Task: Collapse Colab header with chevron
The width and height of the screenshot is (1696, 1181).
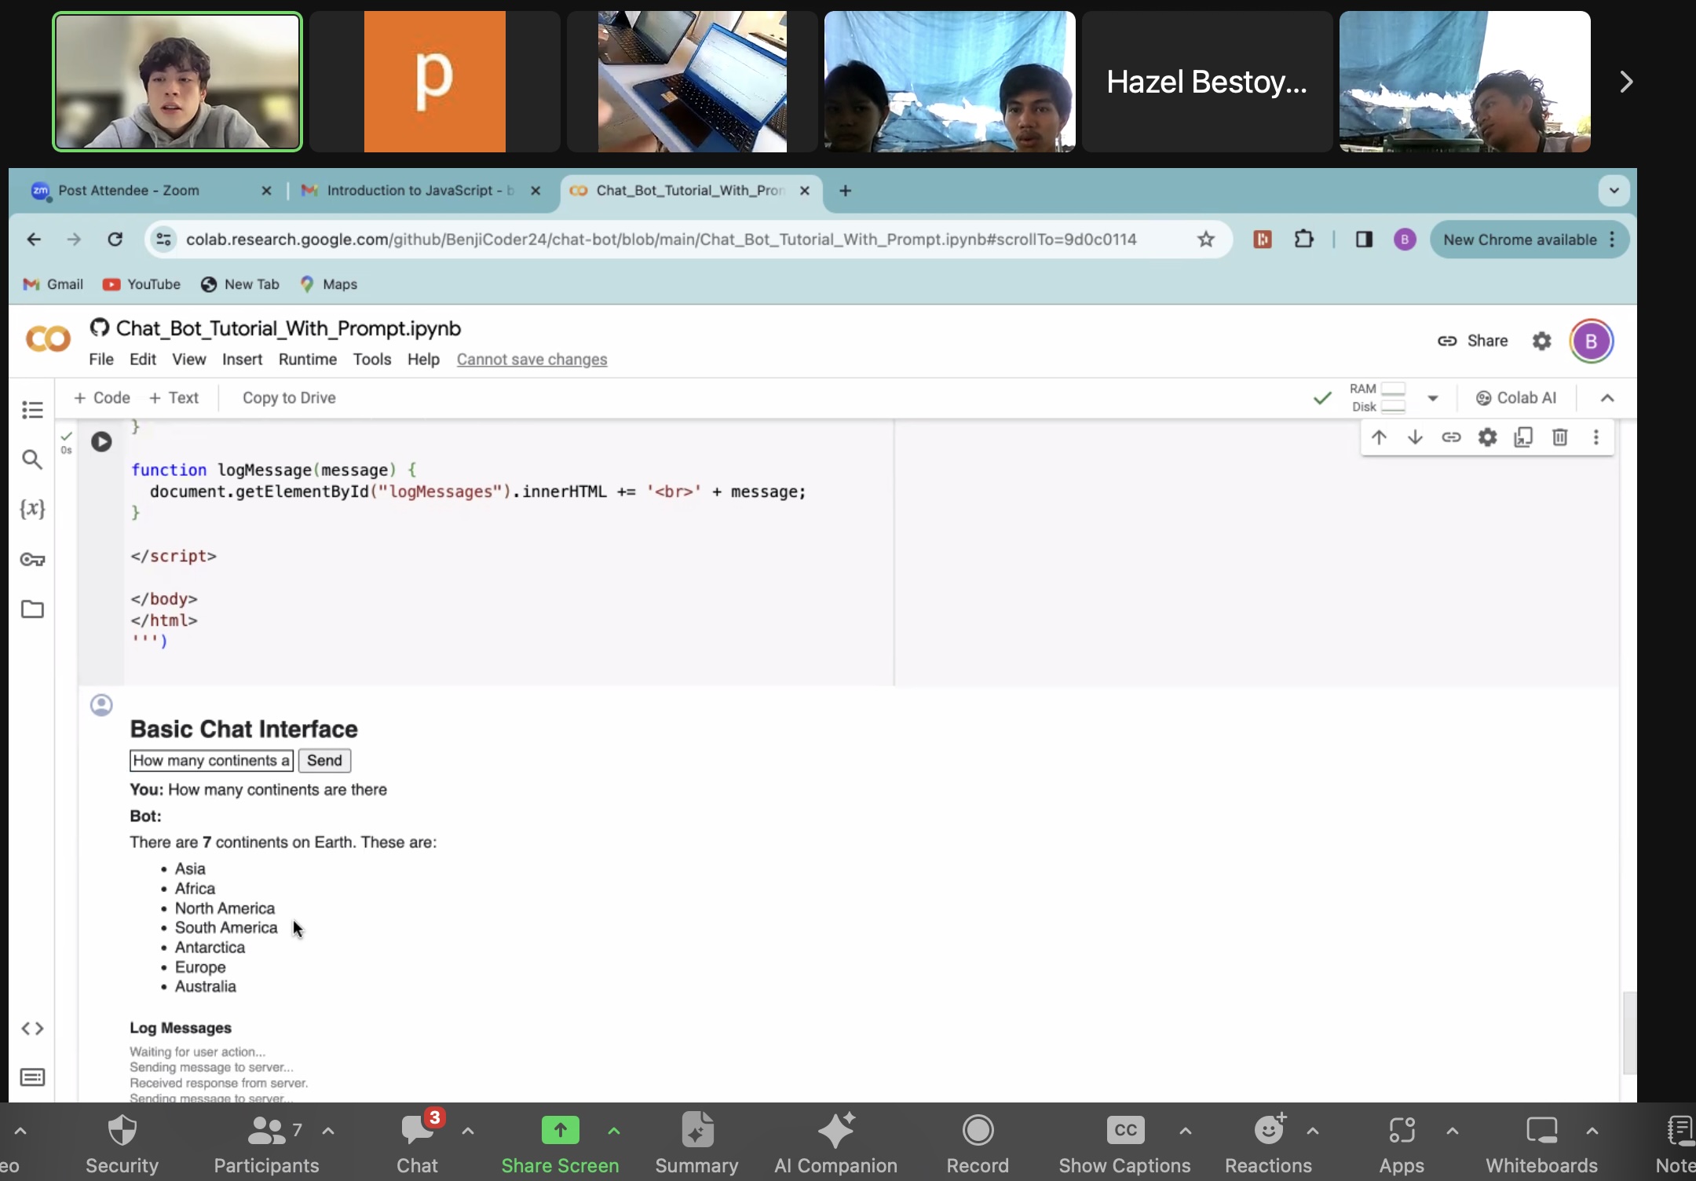Action: click(1607, 398)
